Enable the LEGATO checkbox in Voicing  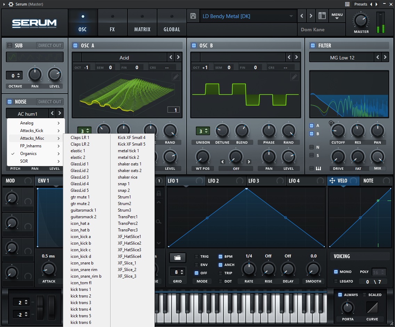336,281
